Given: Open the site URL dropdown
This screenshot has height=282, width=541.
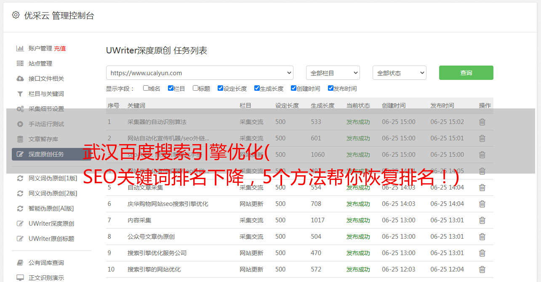Looking at the screenshot, I should tap(200, 73).
